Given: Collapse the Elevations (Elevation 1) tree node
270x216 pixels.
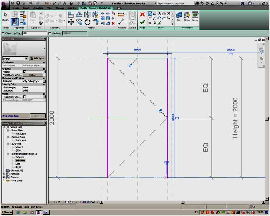Looking at the screenshot, I should (8, 153).
